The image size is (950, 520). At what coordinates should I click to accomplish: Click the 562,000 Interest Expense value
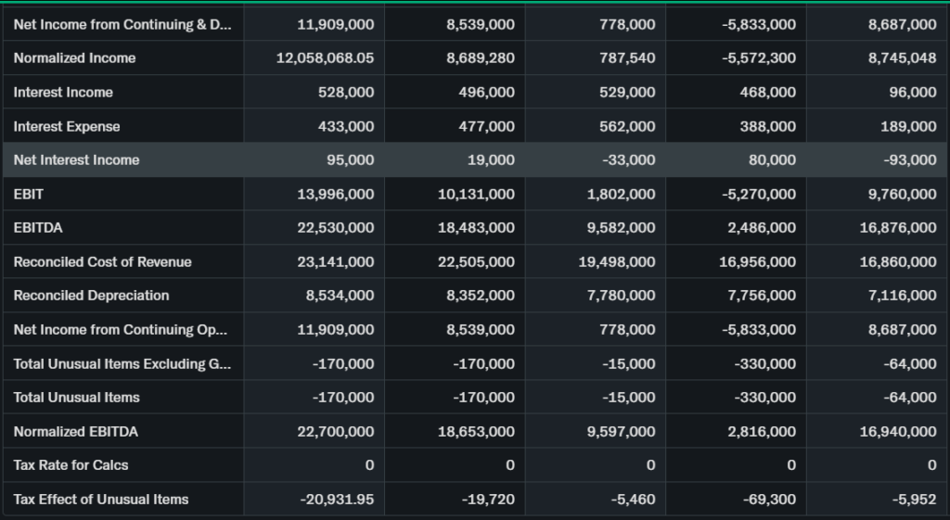pyautogui.click(x=626, y=127)
